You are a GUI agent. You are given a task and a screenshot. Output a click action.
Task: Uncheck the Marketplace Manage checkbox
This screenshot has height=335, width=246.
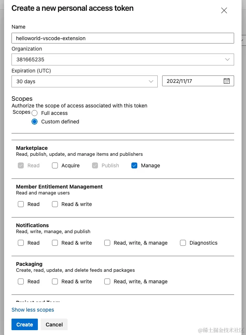[134, 165]
